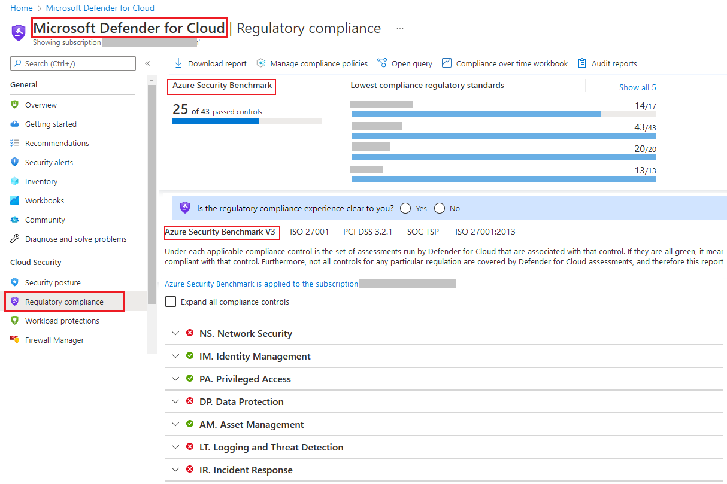Click the Compliance over time workbook chart icon

(446, 63)
